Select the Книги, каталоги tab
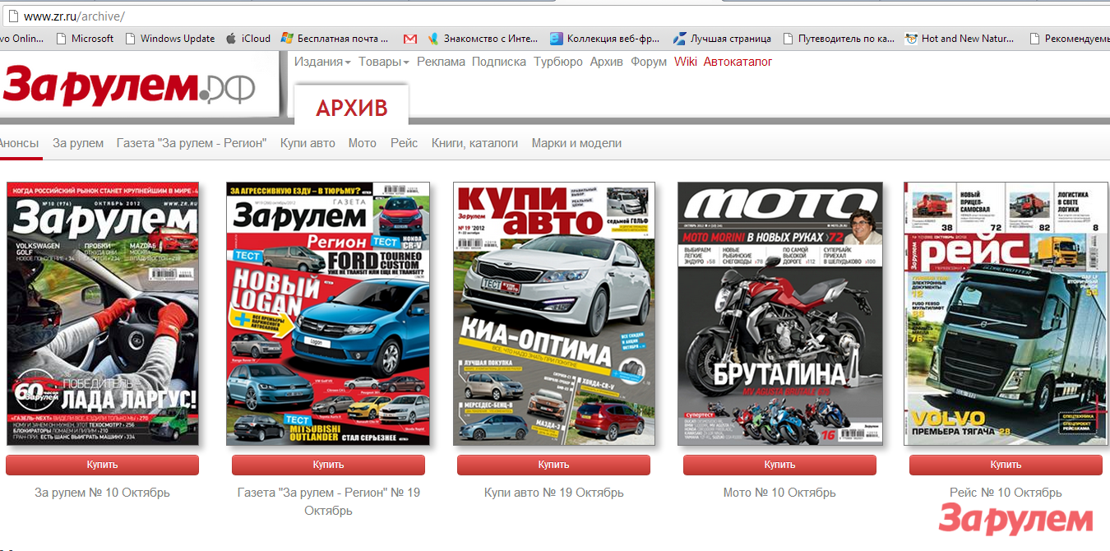The width and height of the screenshot is (1110, 551). click(x=474, y=143)
